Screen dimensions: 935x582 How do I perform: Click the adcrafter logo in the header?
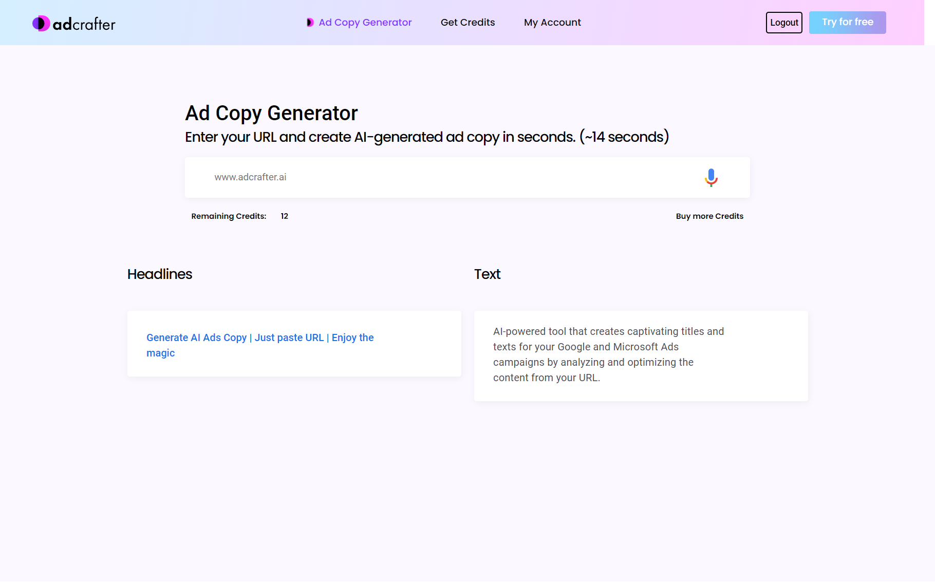pyautogui.click(x=73, y=23)
